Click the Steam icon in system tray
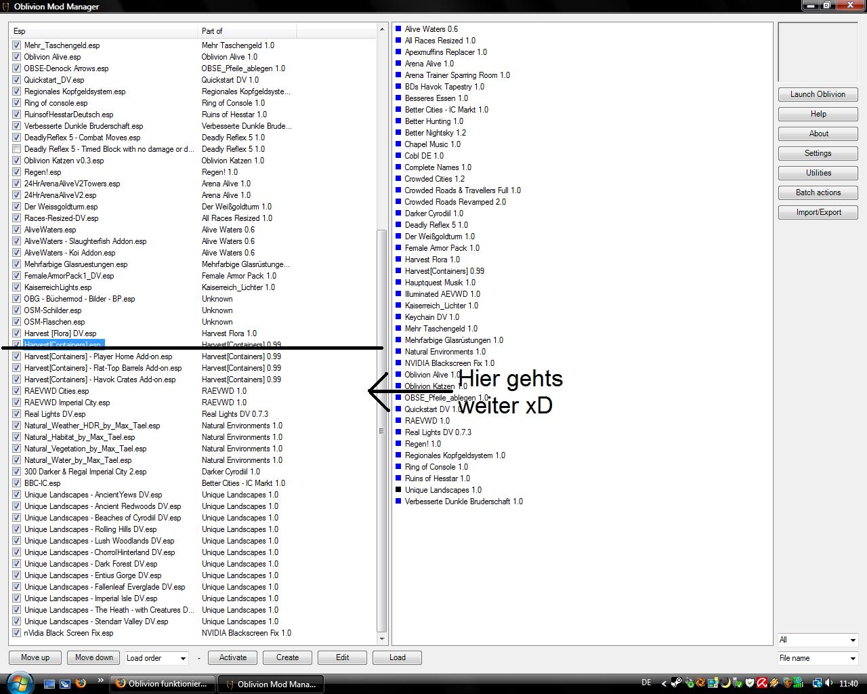The height and width of the screenshot is (694, 867). pos(677,683)
